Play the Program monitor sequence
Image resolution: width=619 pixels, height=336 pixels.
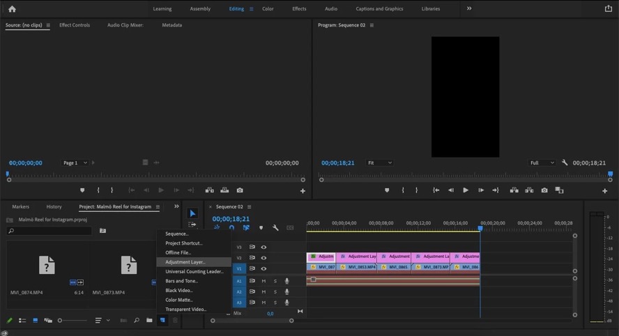point(466,190)
